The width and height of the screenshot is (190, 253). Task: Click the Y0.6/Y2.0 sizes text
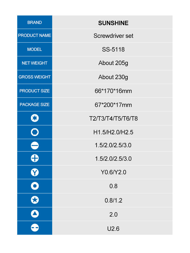coord(113,172)
